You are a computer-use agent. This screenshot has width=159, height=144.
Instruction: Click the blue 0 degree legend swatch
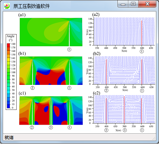pyautogui.click(x=8, y=108)
